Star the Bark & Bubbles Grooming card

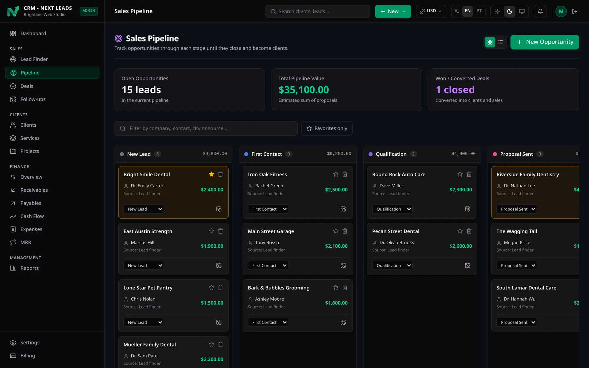point(336,288)
